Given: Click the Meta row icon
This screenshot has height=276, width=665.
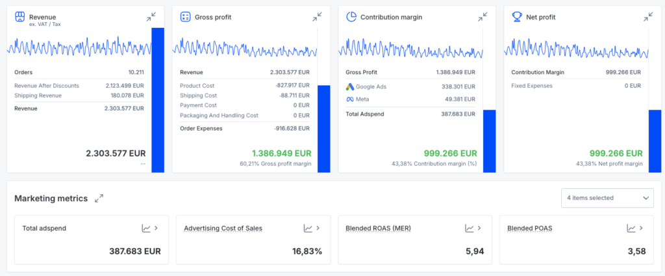Looking at the screenshot, I should [x=349, y=99].
